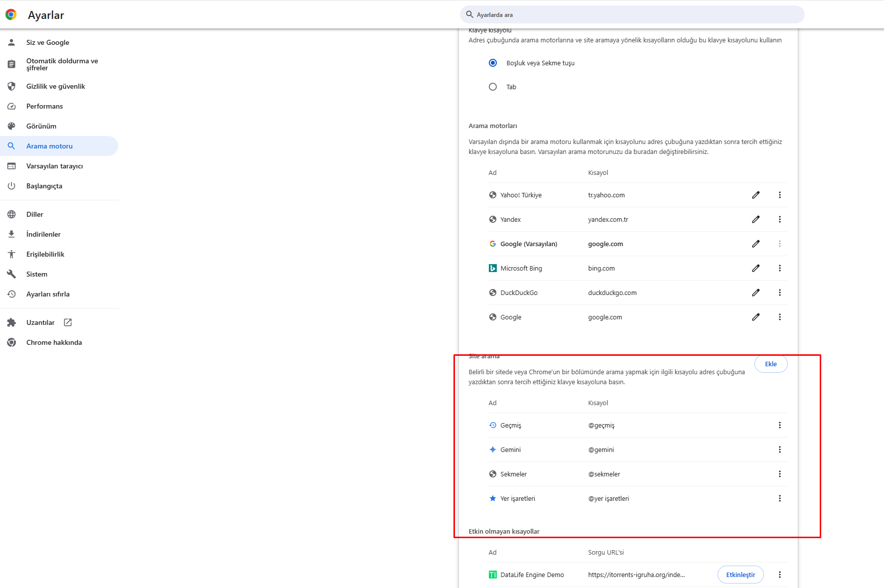Click the Chrome logo beside Ayarlar
The image size is (884, 588).
pos(11,15)
